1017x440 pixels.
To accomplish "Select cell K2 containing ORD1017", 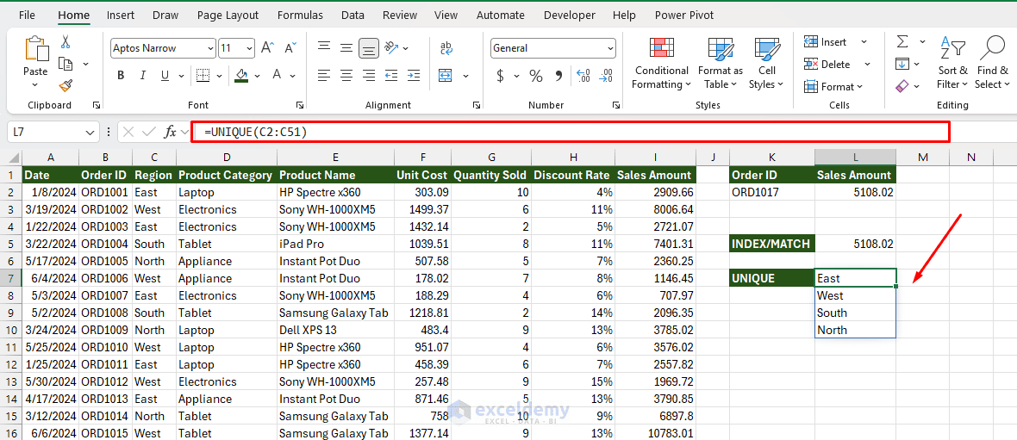I will pyautogui.click(x=772, y=192).
